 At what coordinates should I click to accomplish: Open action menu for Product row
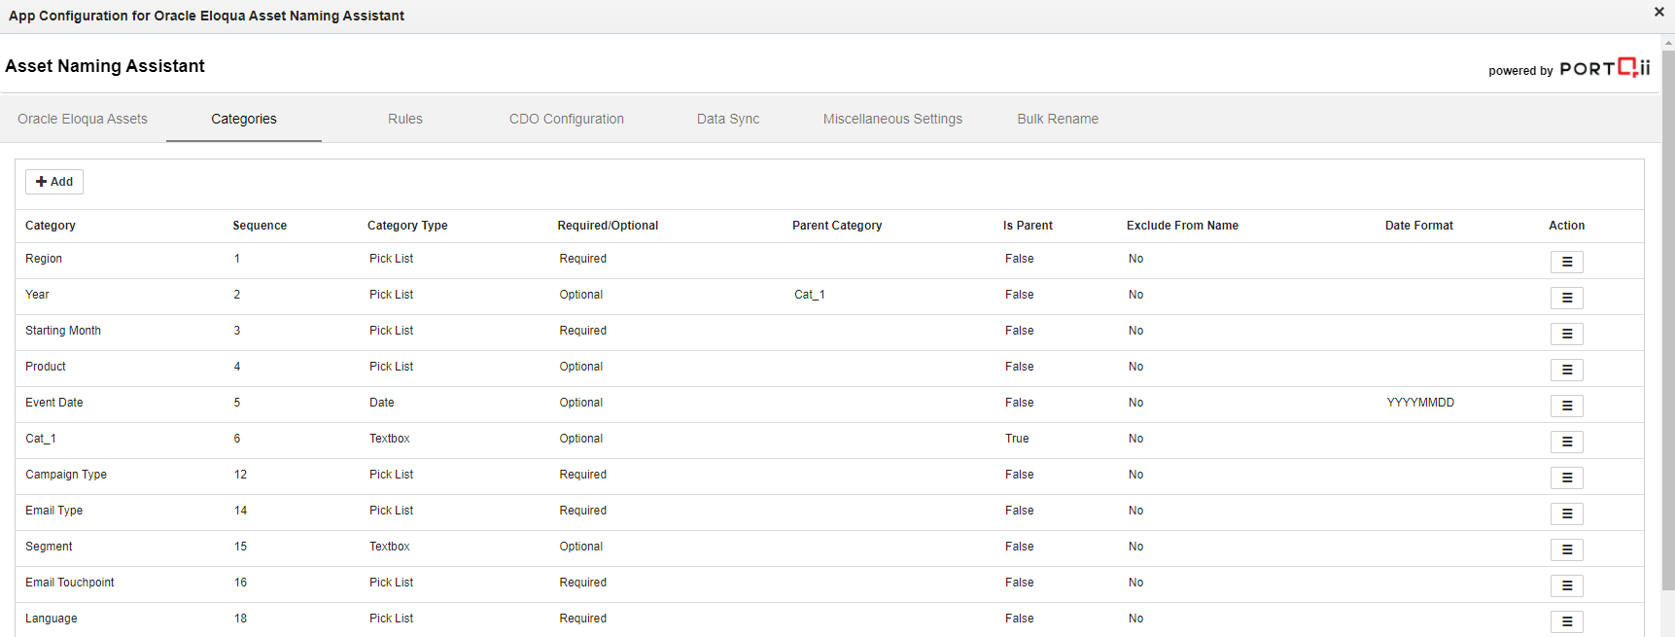point(1566,370)
